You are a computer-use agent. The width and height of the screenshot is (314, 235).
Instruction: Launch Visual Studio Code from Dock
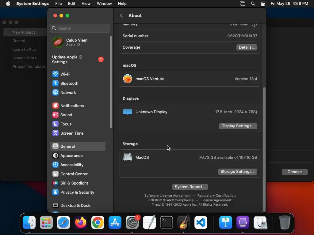point(201,222)
